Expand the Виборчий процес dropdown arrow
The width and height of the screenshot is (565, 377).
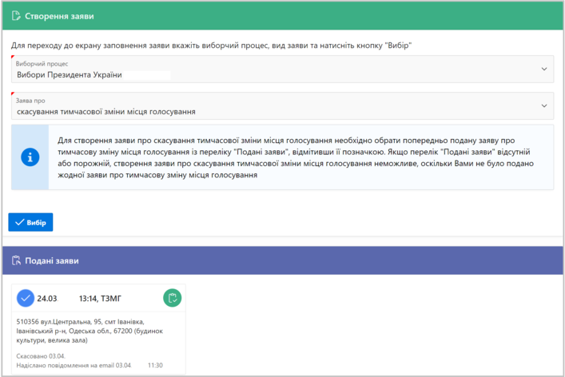(544, 69)
